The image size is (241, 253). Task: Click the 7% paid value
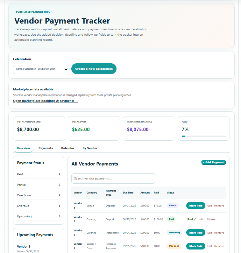pyautogui.click(x=185, y=130)
